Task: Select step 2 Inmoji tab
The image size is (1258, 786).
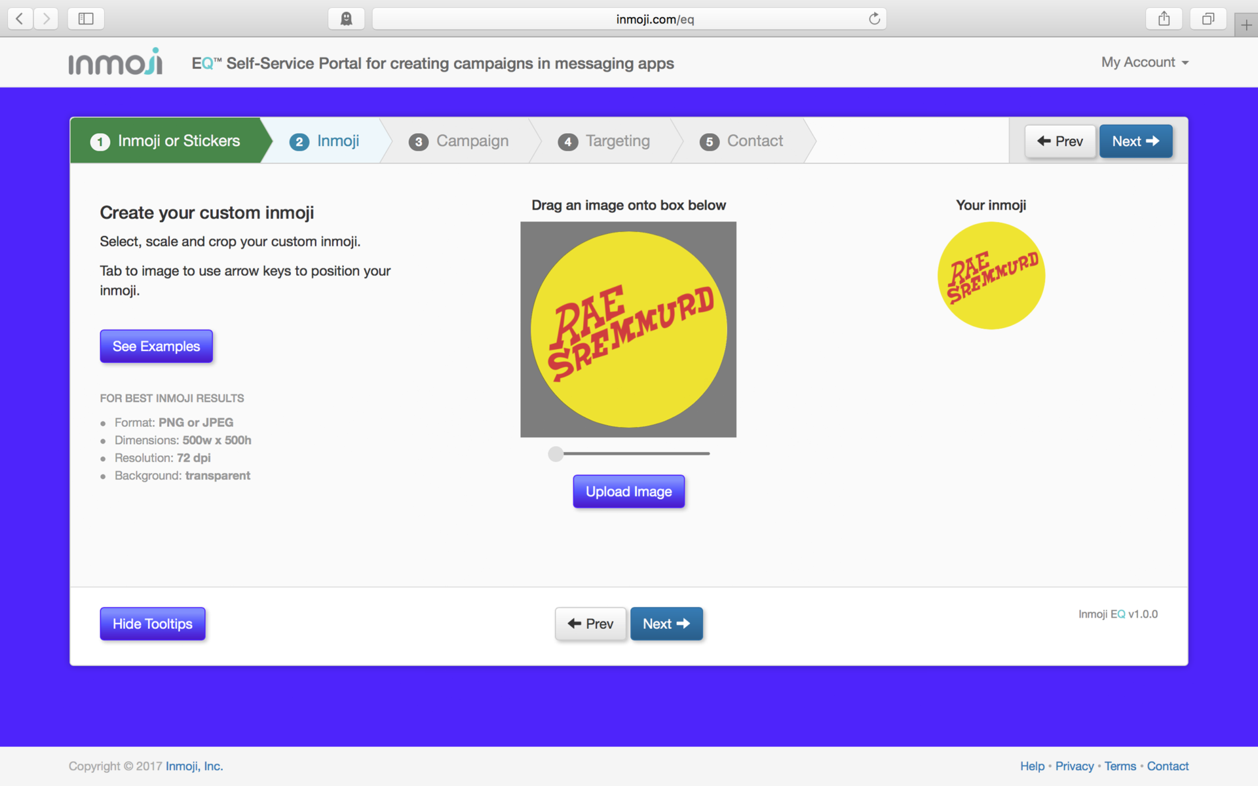Action: coord(326,141)
